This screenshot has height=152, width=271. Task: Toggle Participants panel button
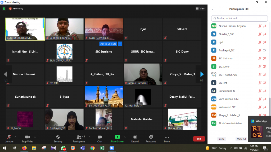pyautogui.click(x=79, y=137)
